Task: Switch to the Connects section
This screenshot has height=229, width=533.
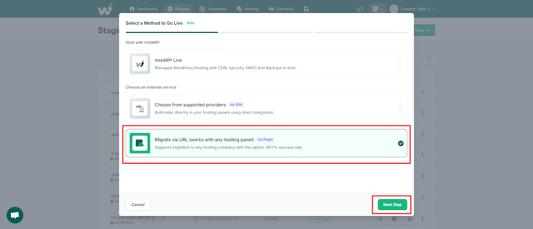Action: coord(281,9)
